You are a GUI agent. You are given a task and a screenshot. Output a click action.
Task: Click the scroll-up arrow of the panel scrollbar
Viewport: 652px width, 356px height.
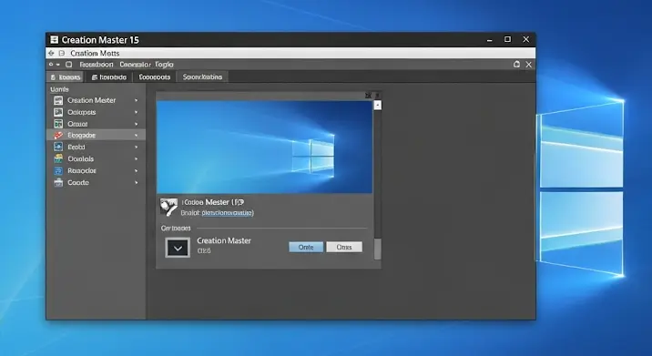tap(378, 105)
